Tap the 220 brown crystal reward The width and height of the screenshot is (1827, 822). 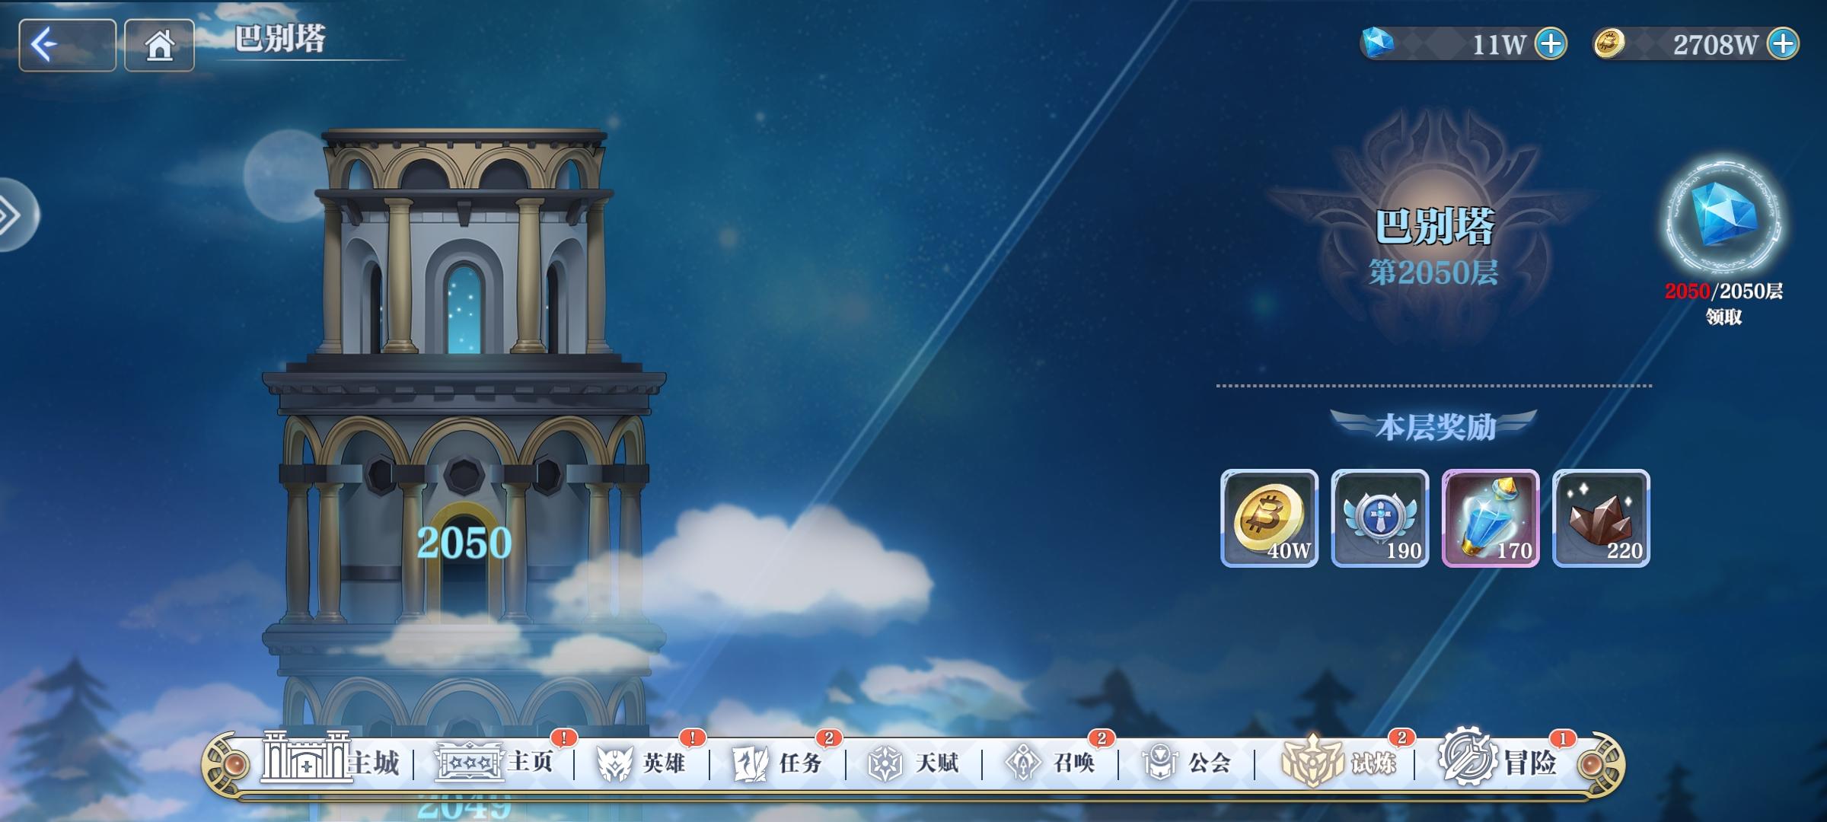[1601, 518]
